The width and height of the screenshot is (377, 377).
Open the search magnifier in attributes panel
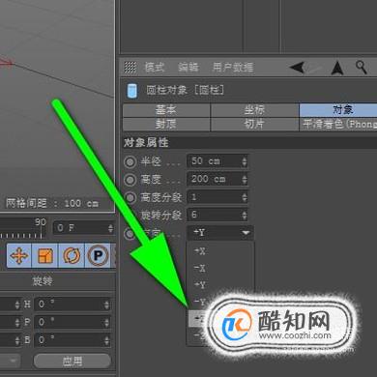click(x=362, y=67)
